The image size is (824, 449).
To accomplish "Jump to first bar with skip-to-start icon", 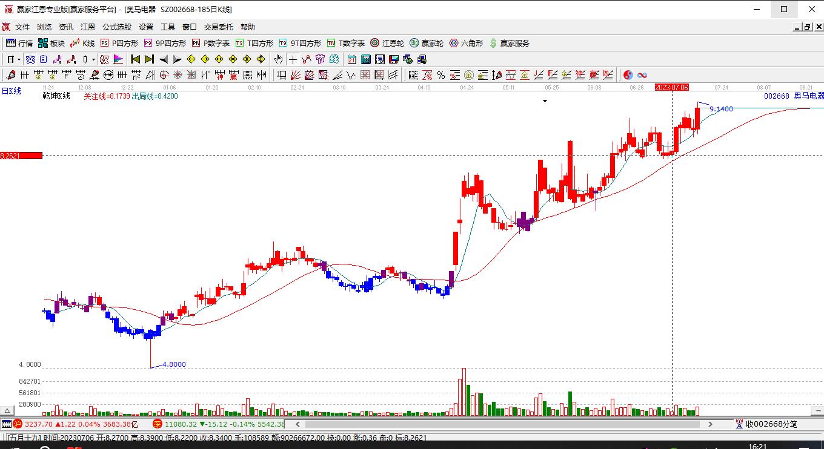I will [136, 59].
